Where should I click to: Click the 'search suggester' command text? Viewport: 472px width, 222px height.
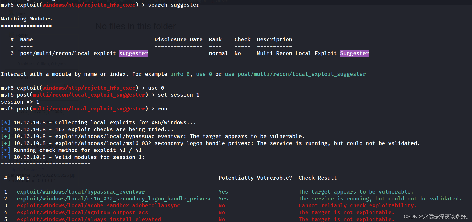(x=174, y=5)
